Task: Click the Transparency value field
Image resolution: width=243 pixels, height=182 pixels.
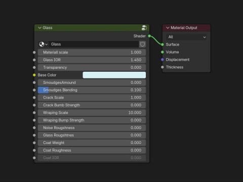Action: tap(92, 67)
